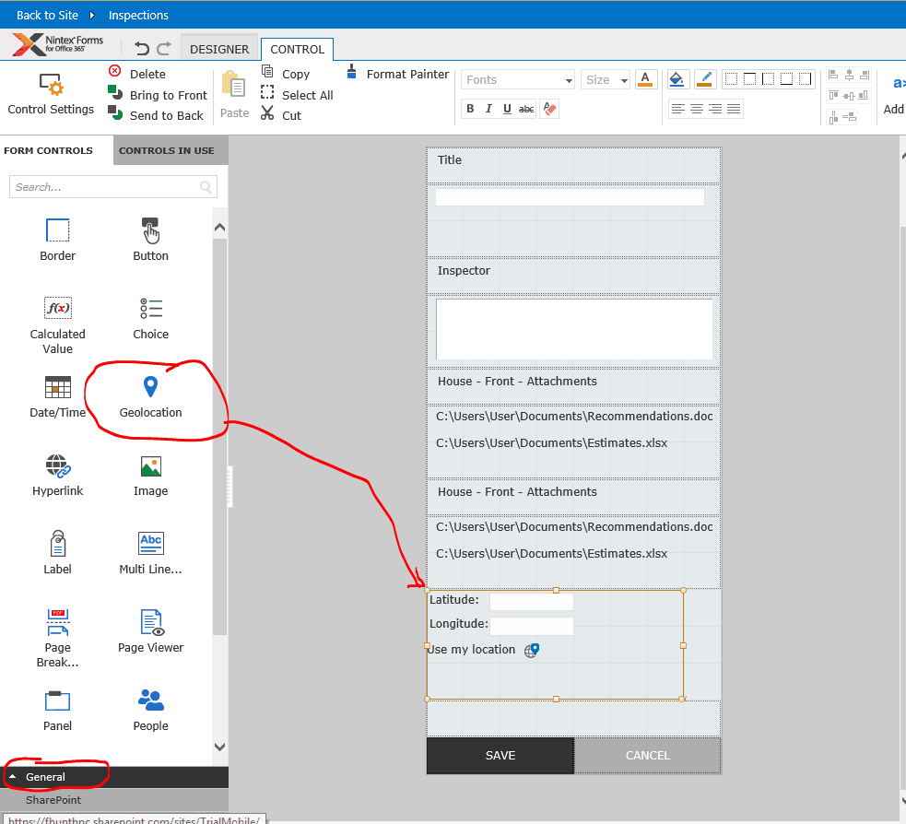Click Use my location link

click(472, 650)
